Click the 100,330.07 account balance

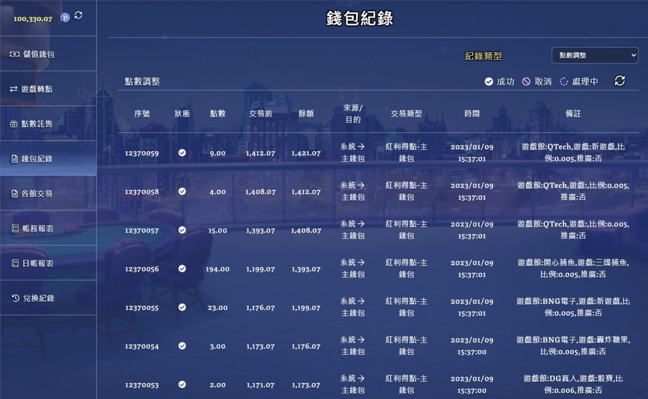[33, 18]
